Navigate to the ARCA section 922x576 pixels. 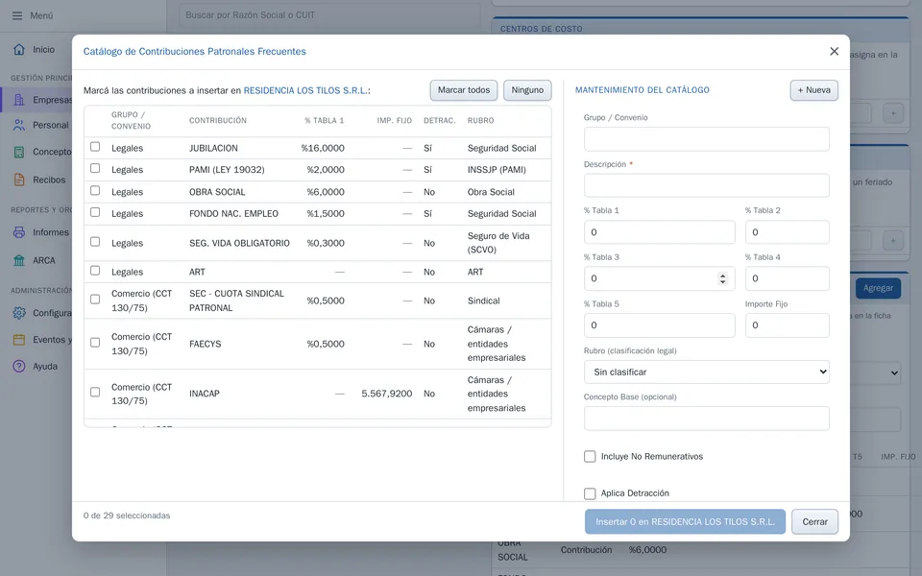43,260
